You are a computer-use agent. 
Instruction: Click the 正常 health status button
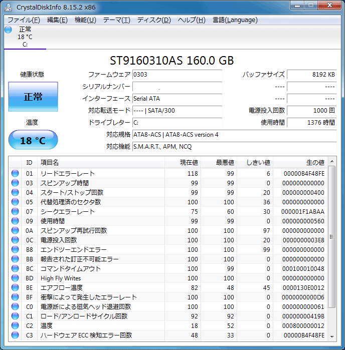(33, 97)
